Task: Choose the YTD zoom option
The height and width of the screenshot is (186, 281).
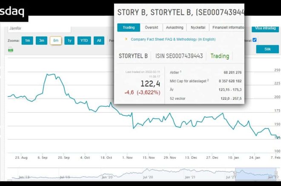Action: (x=84, y=41)
